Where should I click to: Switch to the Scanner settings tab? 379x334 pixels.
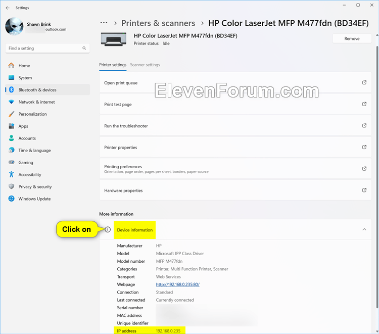[x=145, y=65]
